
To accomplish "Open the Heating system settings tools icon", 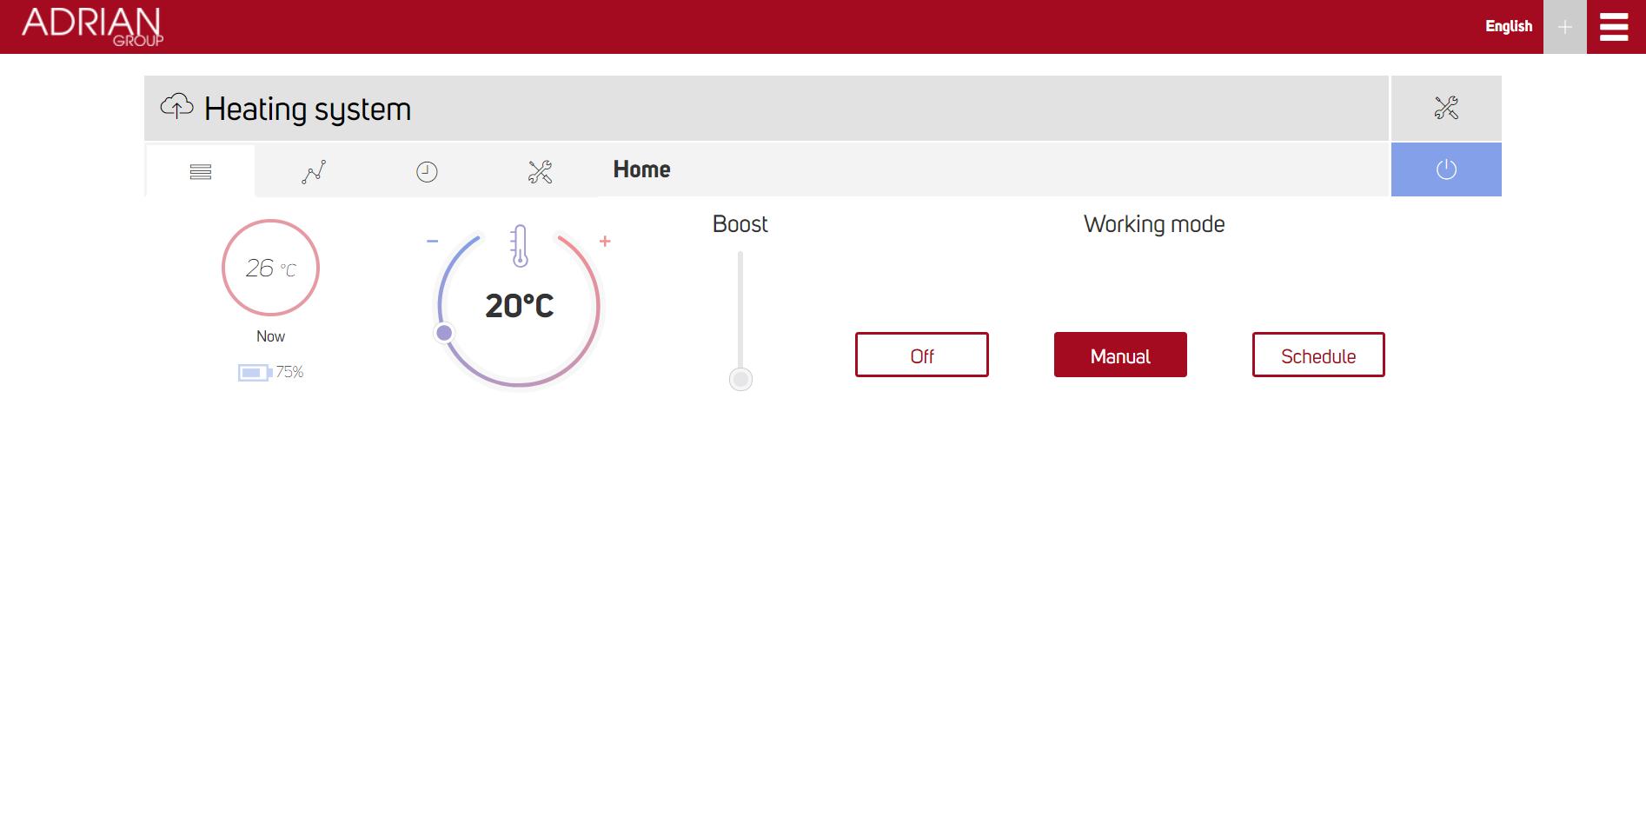I will (x=1446, y=108).
